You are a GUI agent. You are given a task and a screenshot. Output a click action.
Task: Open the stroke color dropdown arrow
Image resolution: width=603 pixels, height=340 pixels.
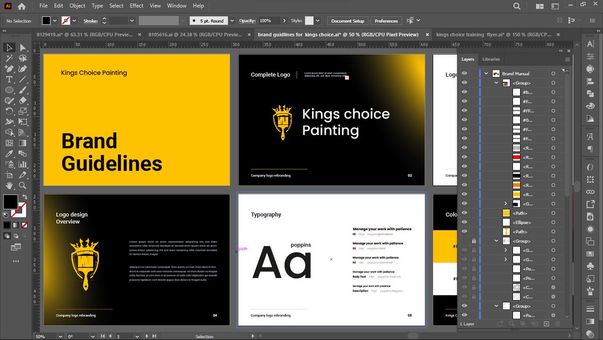pos(74,21)
